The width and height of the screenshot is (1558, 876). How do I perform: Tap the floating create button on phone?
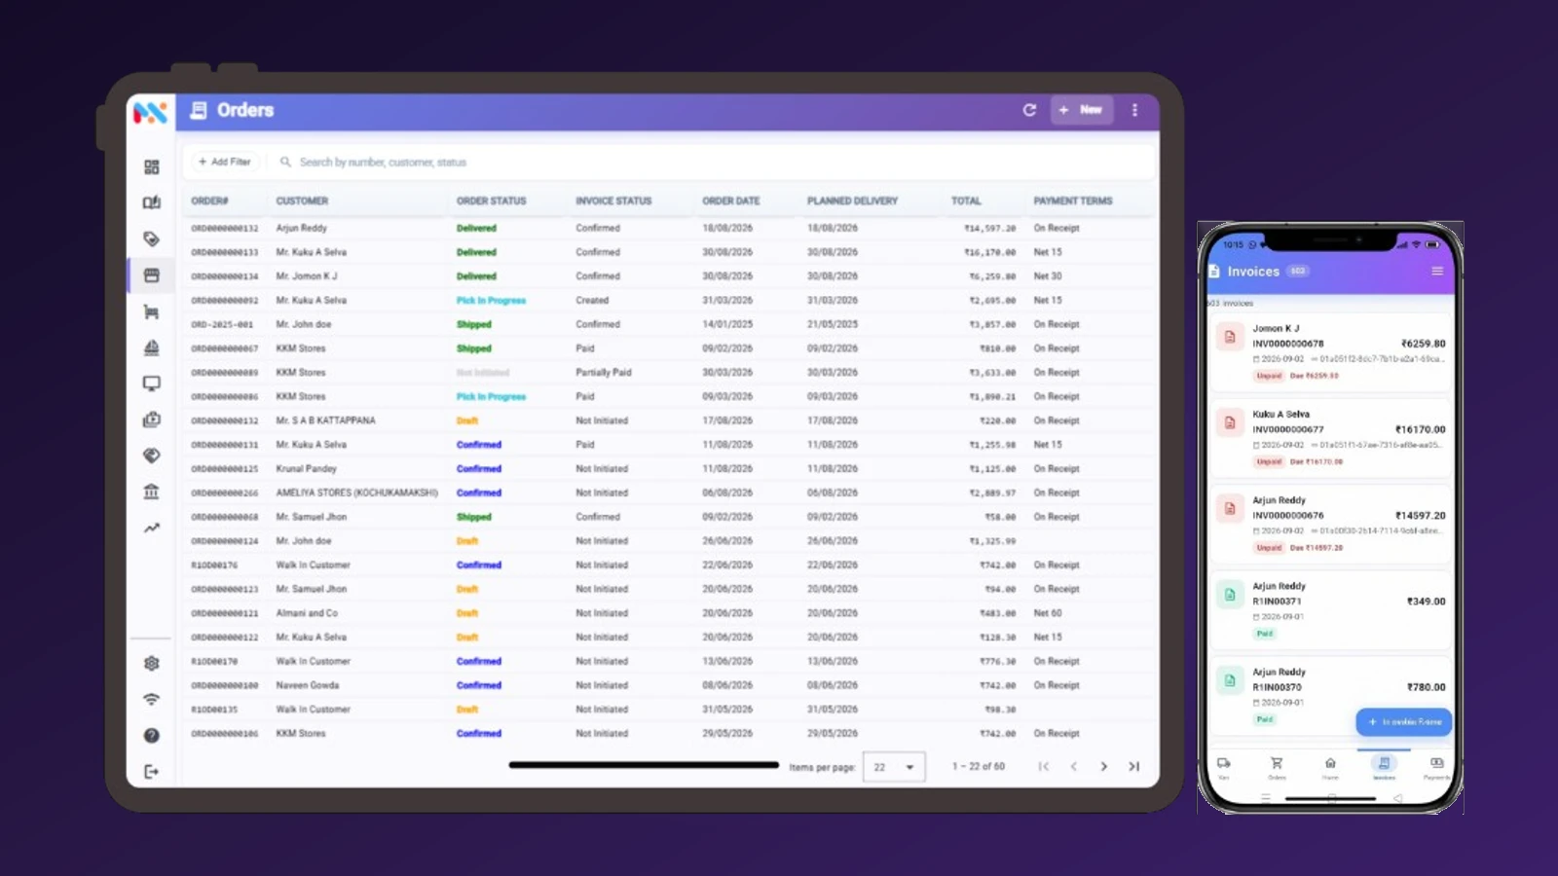tap(1403, 722)
